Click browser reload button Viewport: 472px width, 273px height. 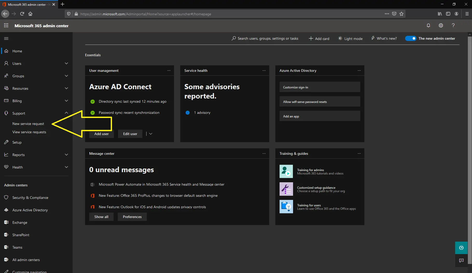[x=22, y=14]
